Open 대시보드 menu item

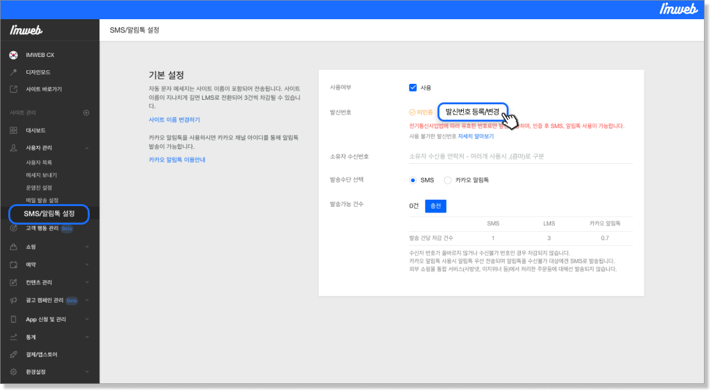36,131
